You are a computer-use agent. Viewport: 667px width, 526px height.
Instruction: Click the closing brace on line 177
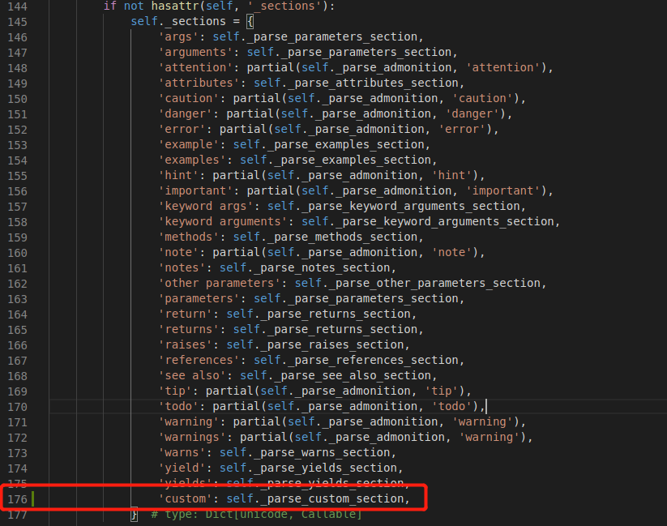133,514
